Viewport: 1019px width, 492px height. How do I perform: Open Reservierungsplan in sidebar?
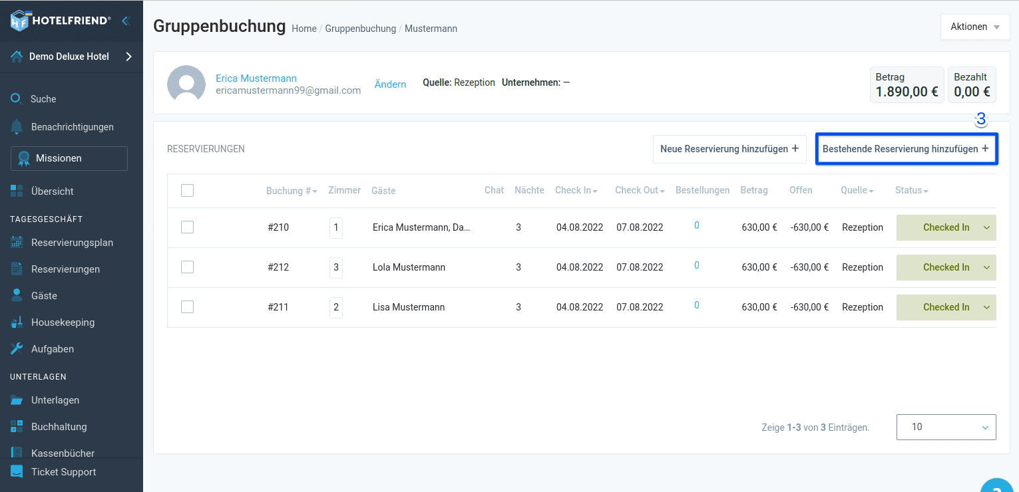pos(71,243)
